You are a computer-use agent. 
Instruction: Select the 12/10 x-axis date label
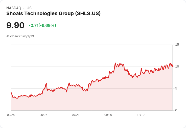[x=141, y=115]
